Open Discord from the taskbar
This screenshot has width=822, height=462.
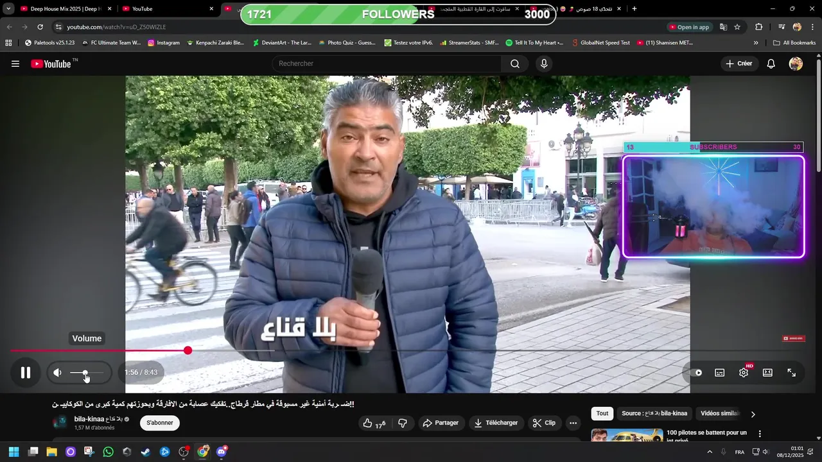point(222,452)
